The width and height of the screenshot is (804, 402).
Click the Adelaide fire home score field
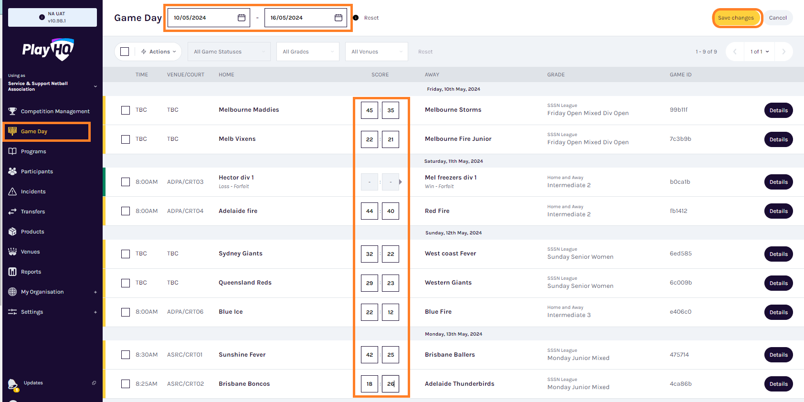370,211
